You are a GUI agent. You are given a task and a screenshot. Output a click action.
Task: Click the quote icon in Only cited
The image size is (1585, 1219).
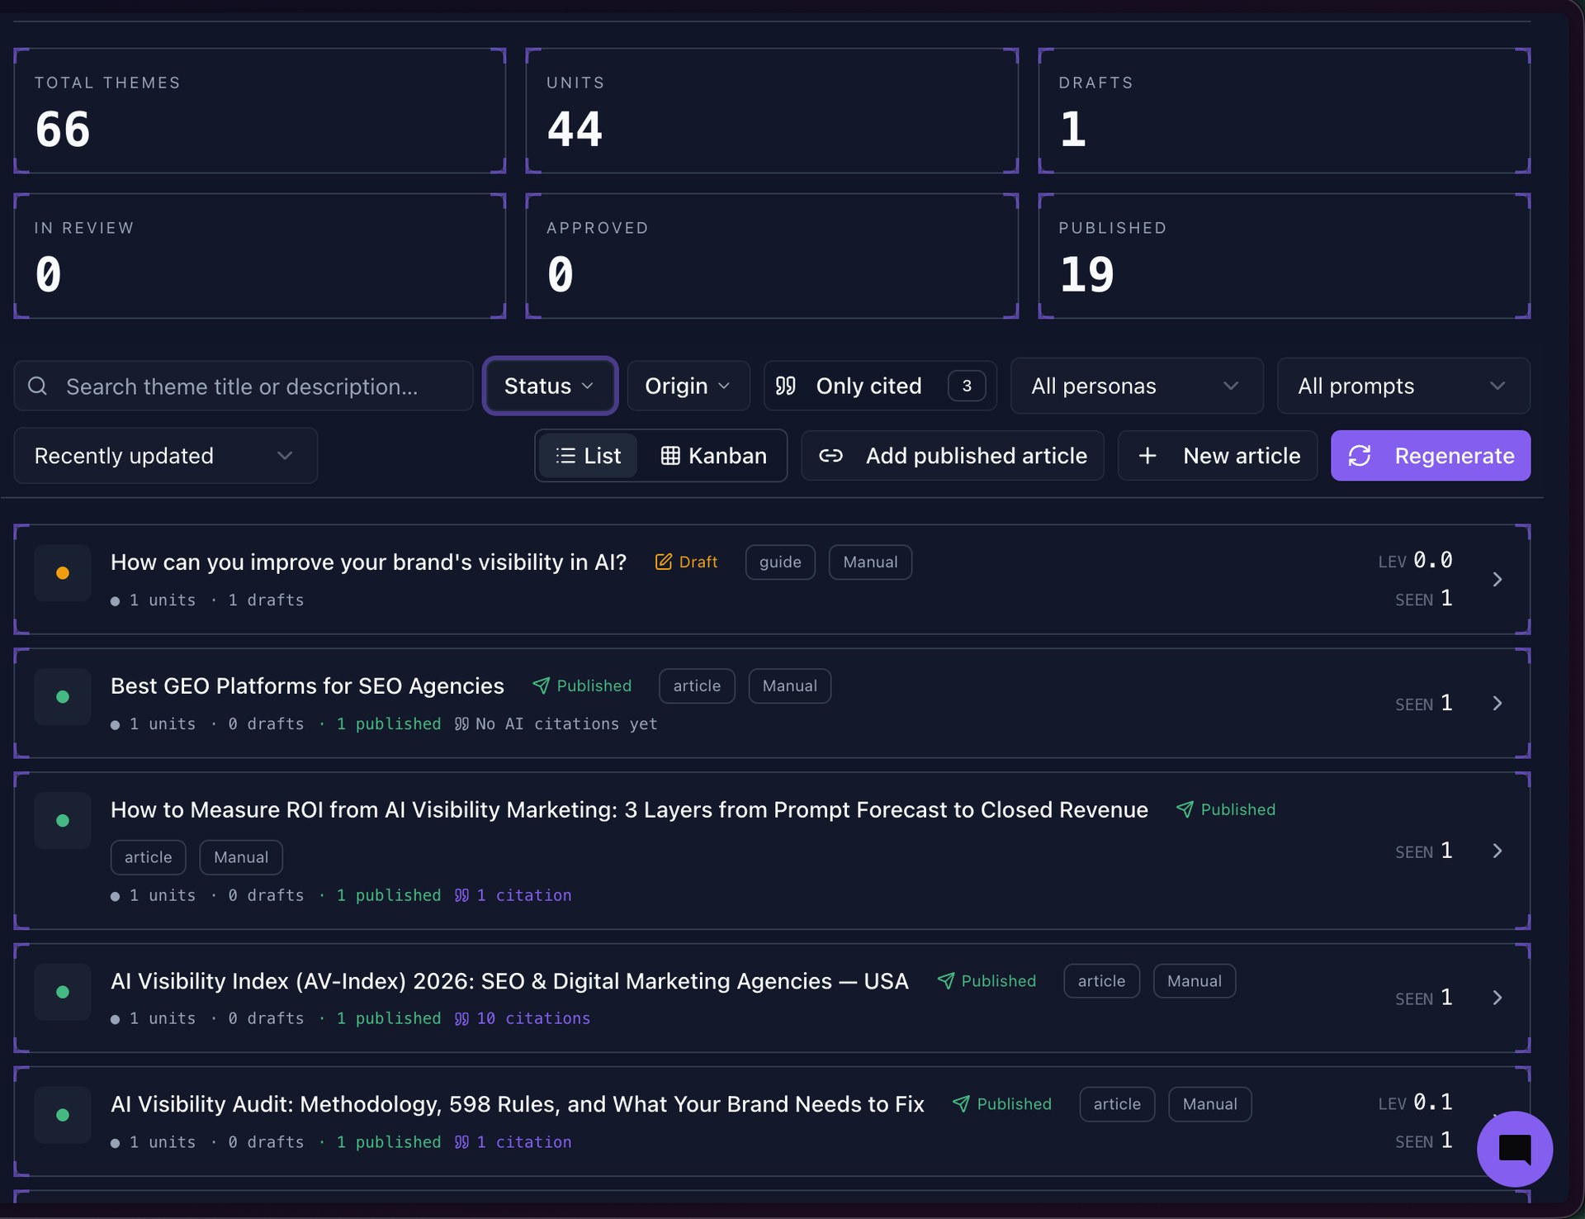point(786,386)
